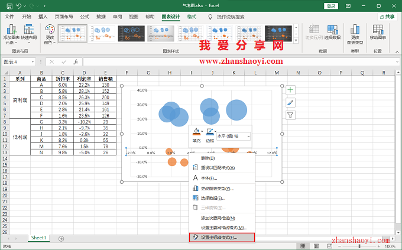Click the insert function fx icon

pos(76,62)
